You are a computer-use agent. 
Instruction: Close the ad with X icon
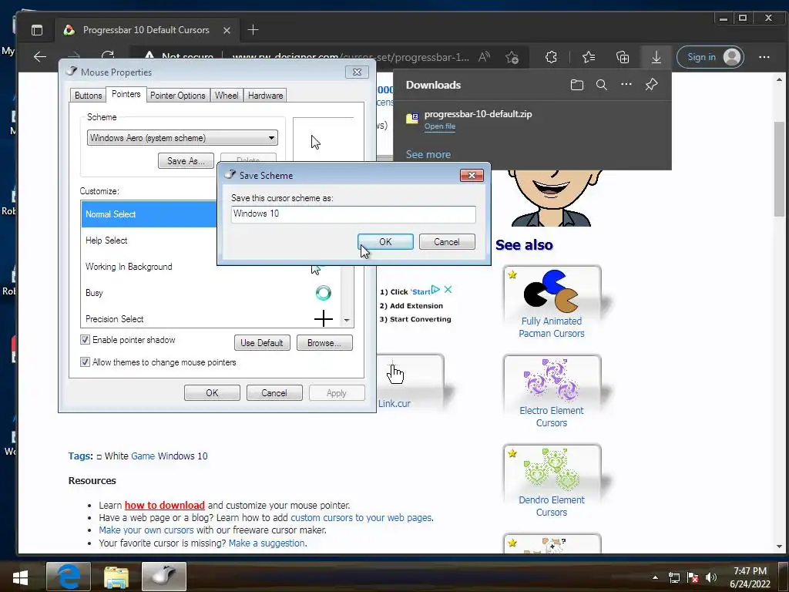(448, 290)
